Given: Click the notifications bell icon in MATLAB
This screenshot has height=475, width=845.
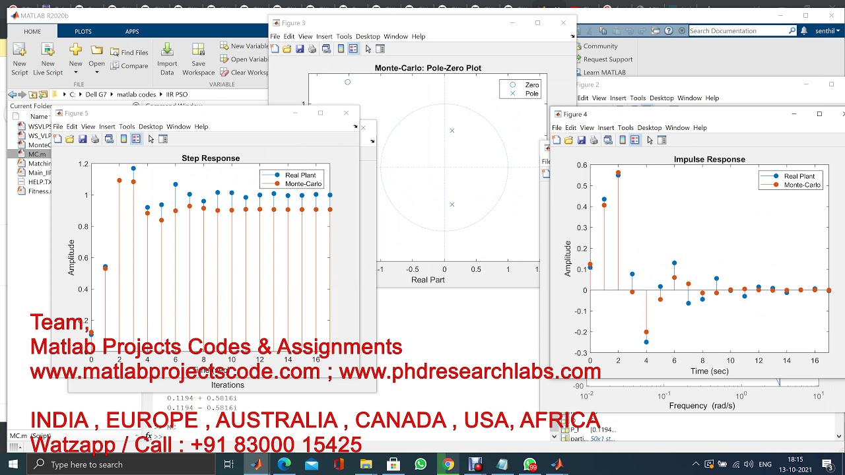Looking at the screenshot, I should pyautogui.click(x=804, y=31).
